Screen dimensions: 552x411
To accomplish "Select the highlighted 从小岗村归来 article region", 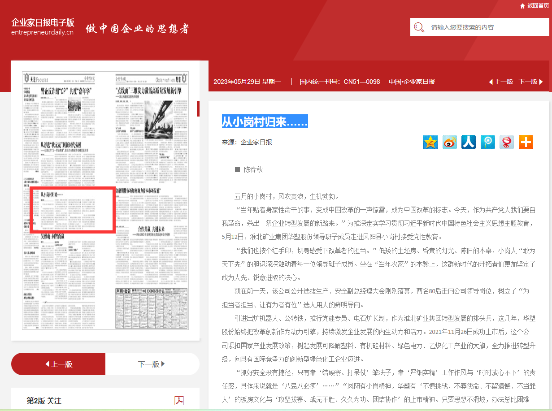I will tap(72, 210).
